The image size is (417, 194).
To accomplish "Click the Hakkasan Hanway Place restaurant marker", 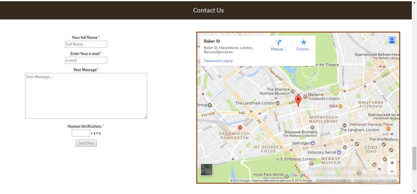I will [x=388, y=129].
